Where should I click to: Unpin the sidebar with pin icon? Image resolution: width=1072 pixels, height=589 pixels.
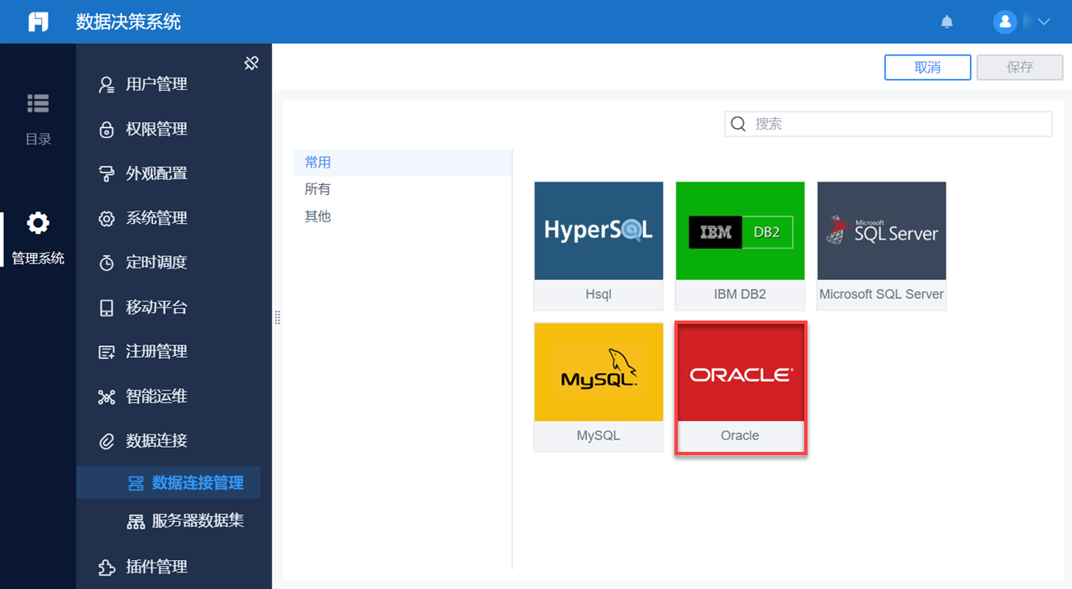click(x=252, y=63)
